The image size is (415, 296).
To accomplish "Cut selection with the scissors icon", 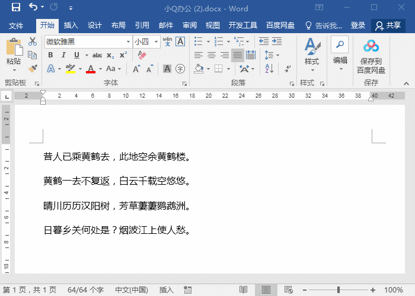I will pyautogui.click(x=33, y=41).
